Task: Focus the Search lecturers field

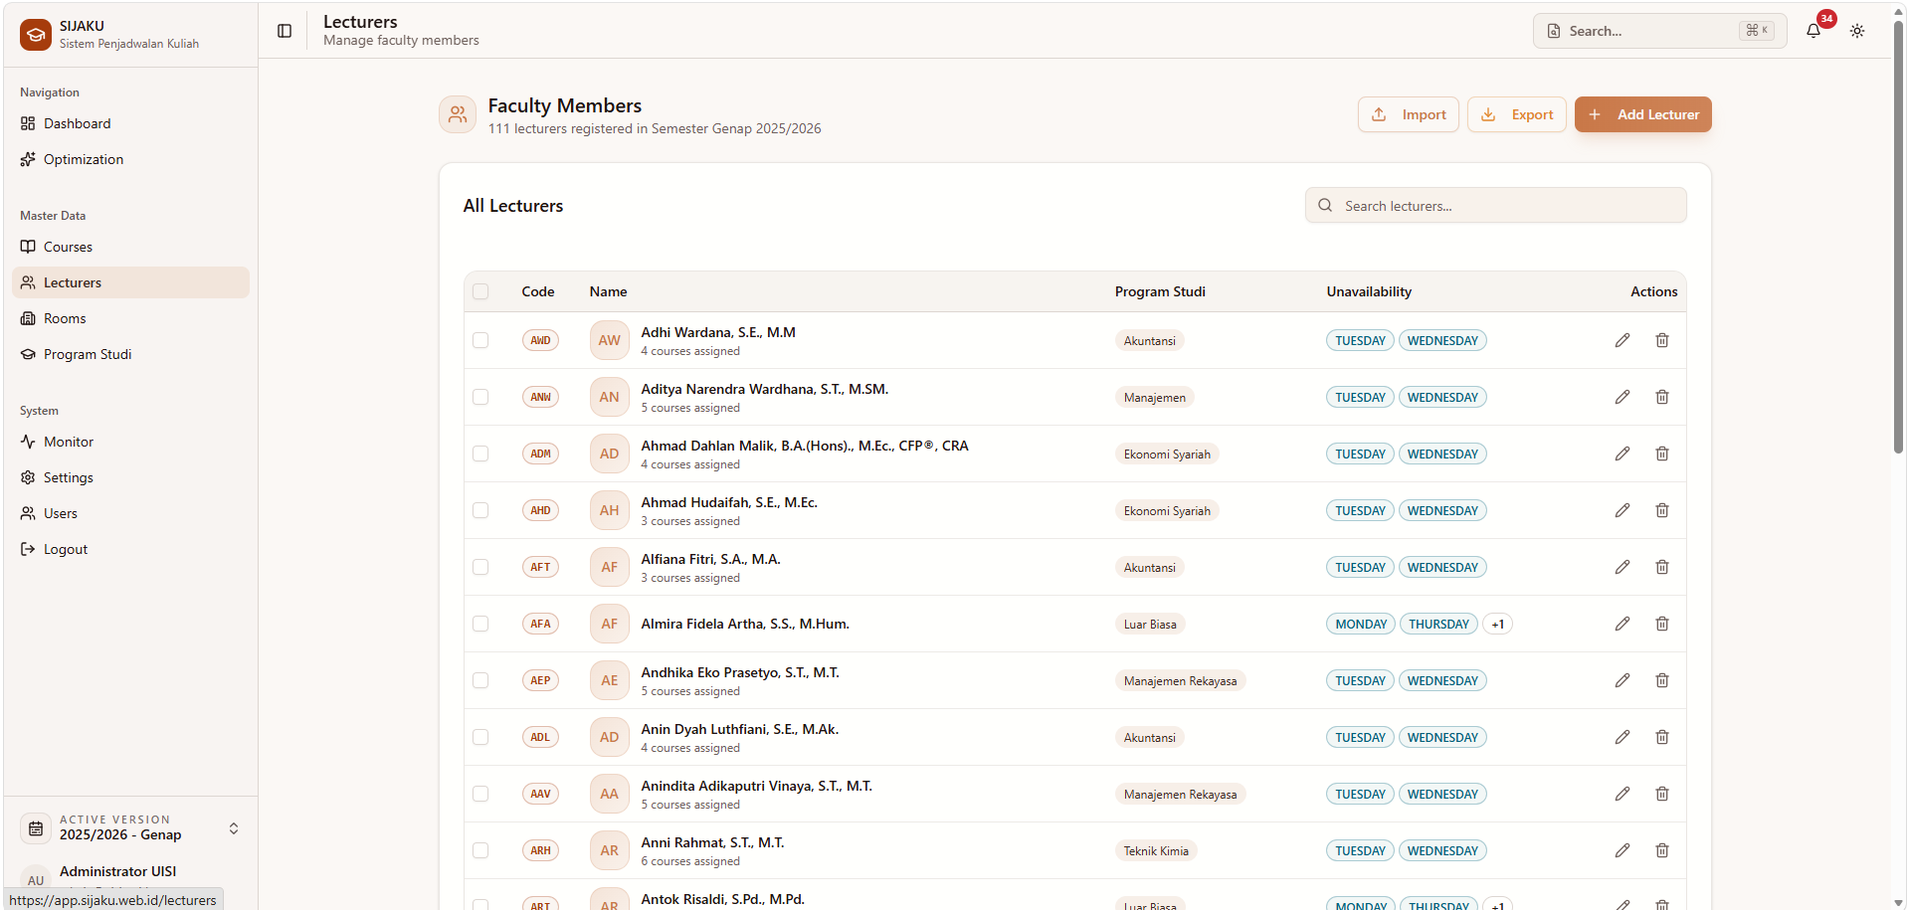Action: click(1495, 205)
